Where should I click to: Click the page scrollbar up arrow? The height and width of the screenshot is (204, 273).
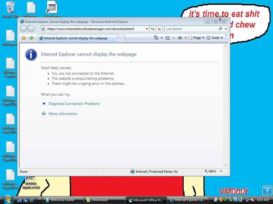click(x=226, y=46)
